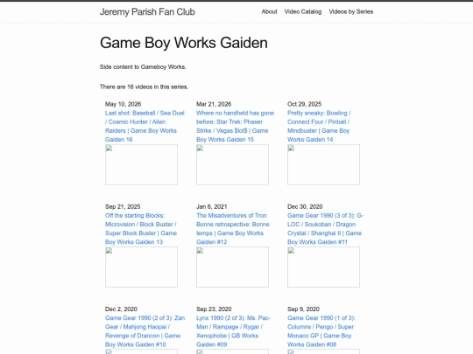Click the thumbnail for Gaiden #11 video
The image size is (473, 354).
point(323,267)
